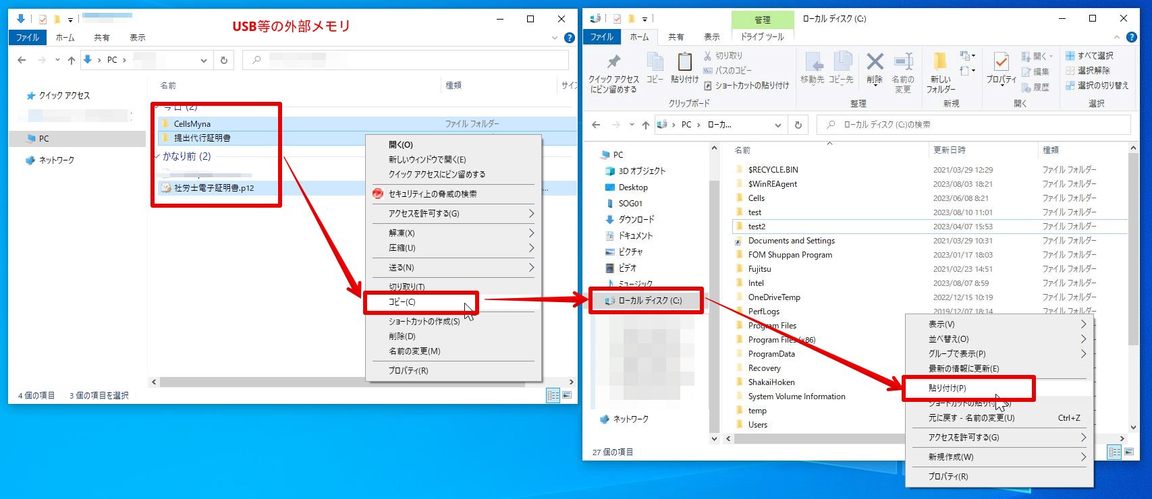Click Select All (すべて選択) in ribbon
This screenshot has width=1152, height=499.
(x=1089, y=55)
